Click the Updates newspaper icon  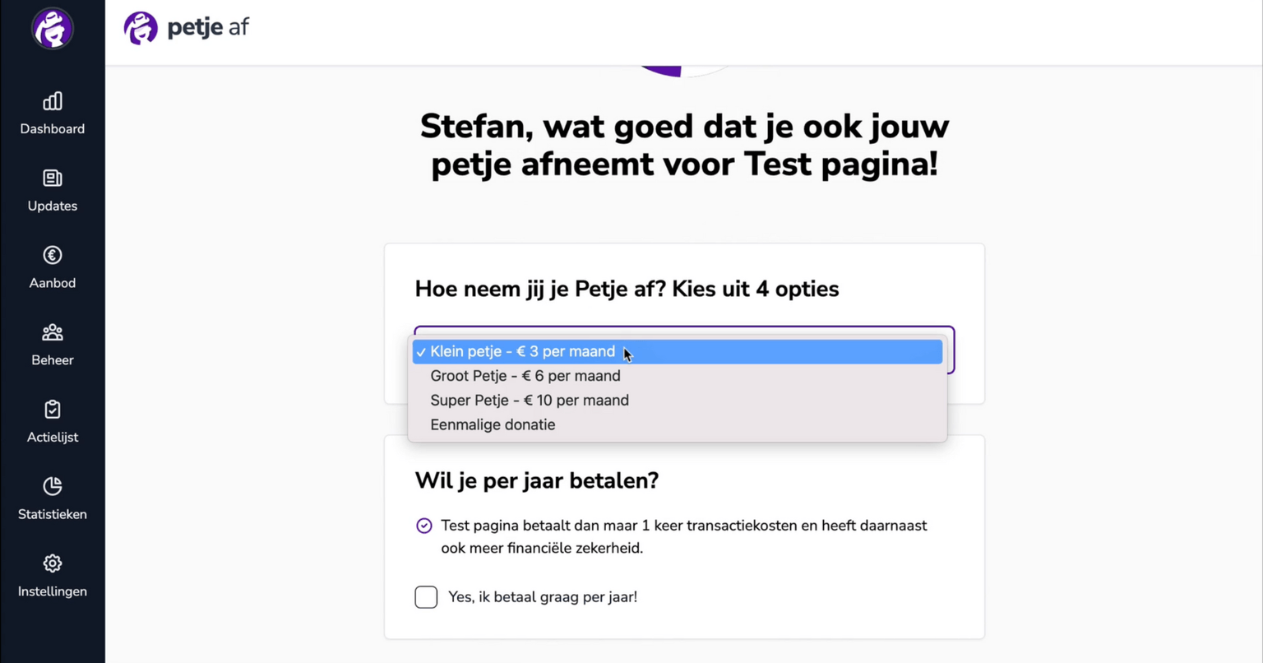coord(53,178)
